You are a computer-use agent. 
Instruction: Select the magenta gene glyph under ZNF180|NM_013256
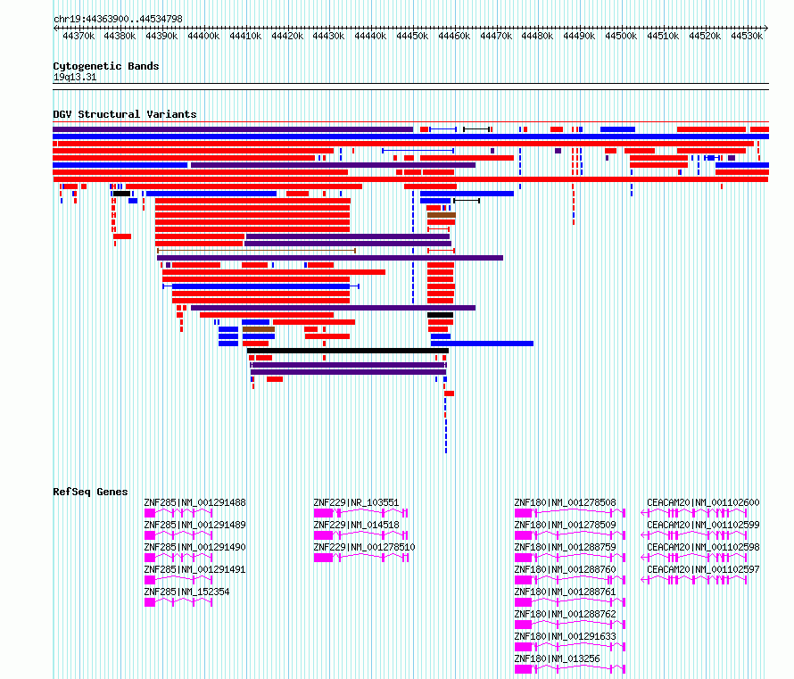pos(570,669)
